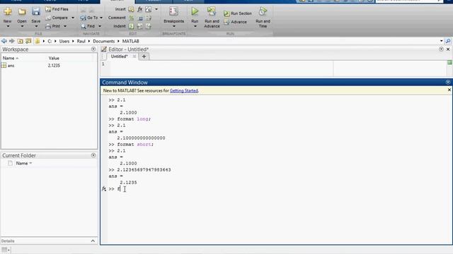Search the current folder magnifier icon
Screen dimensions: 453x254
(448, 41)
